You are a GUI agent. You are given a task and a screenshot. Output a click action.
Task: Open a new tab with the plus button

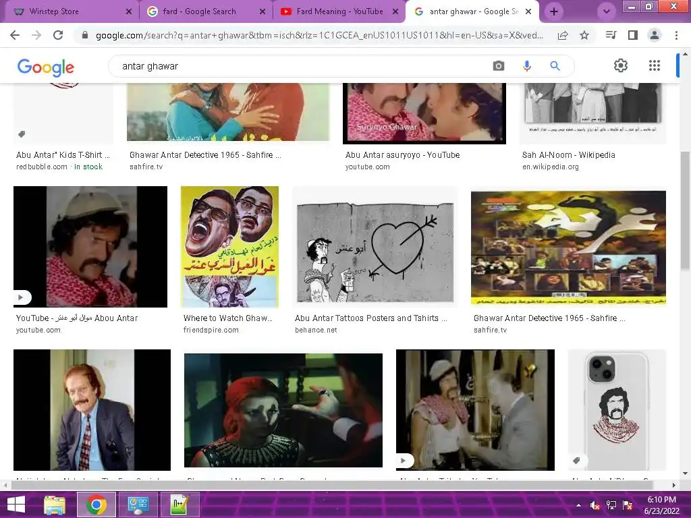point(554,11)
